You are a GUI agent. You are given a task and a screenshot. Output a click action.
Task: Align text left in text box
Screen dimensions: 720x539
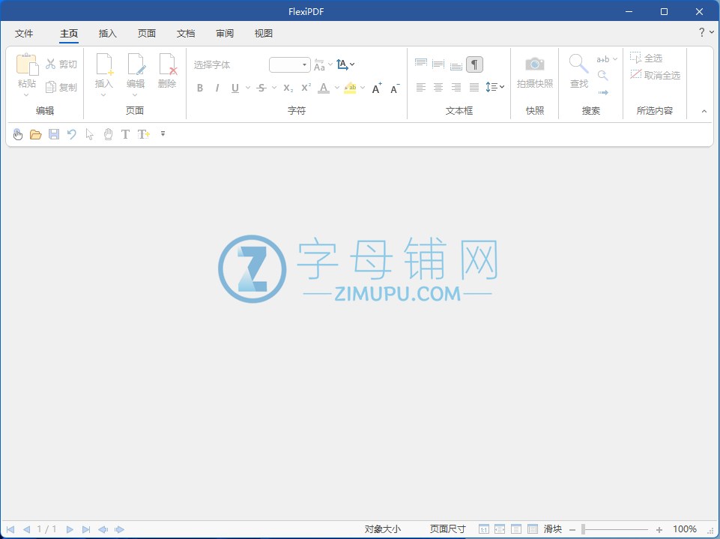pos(420,87)
